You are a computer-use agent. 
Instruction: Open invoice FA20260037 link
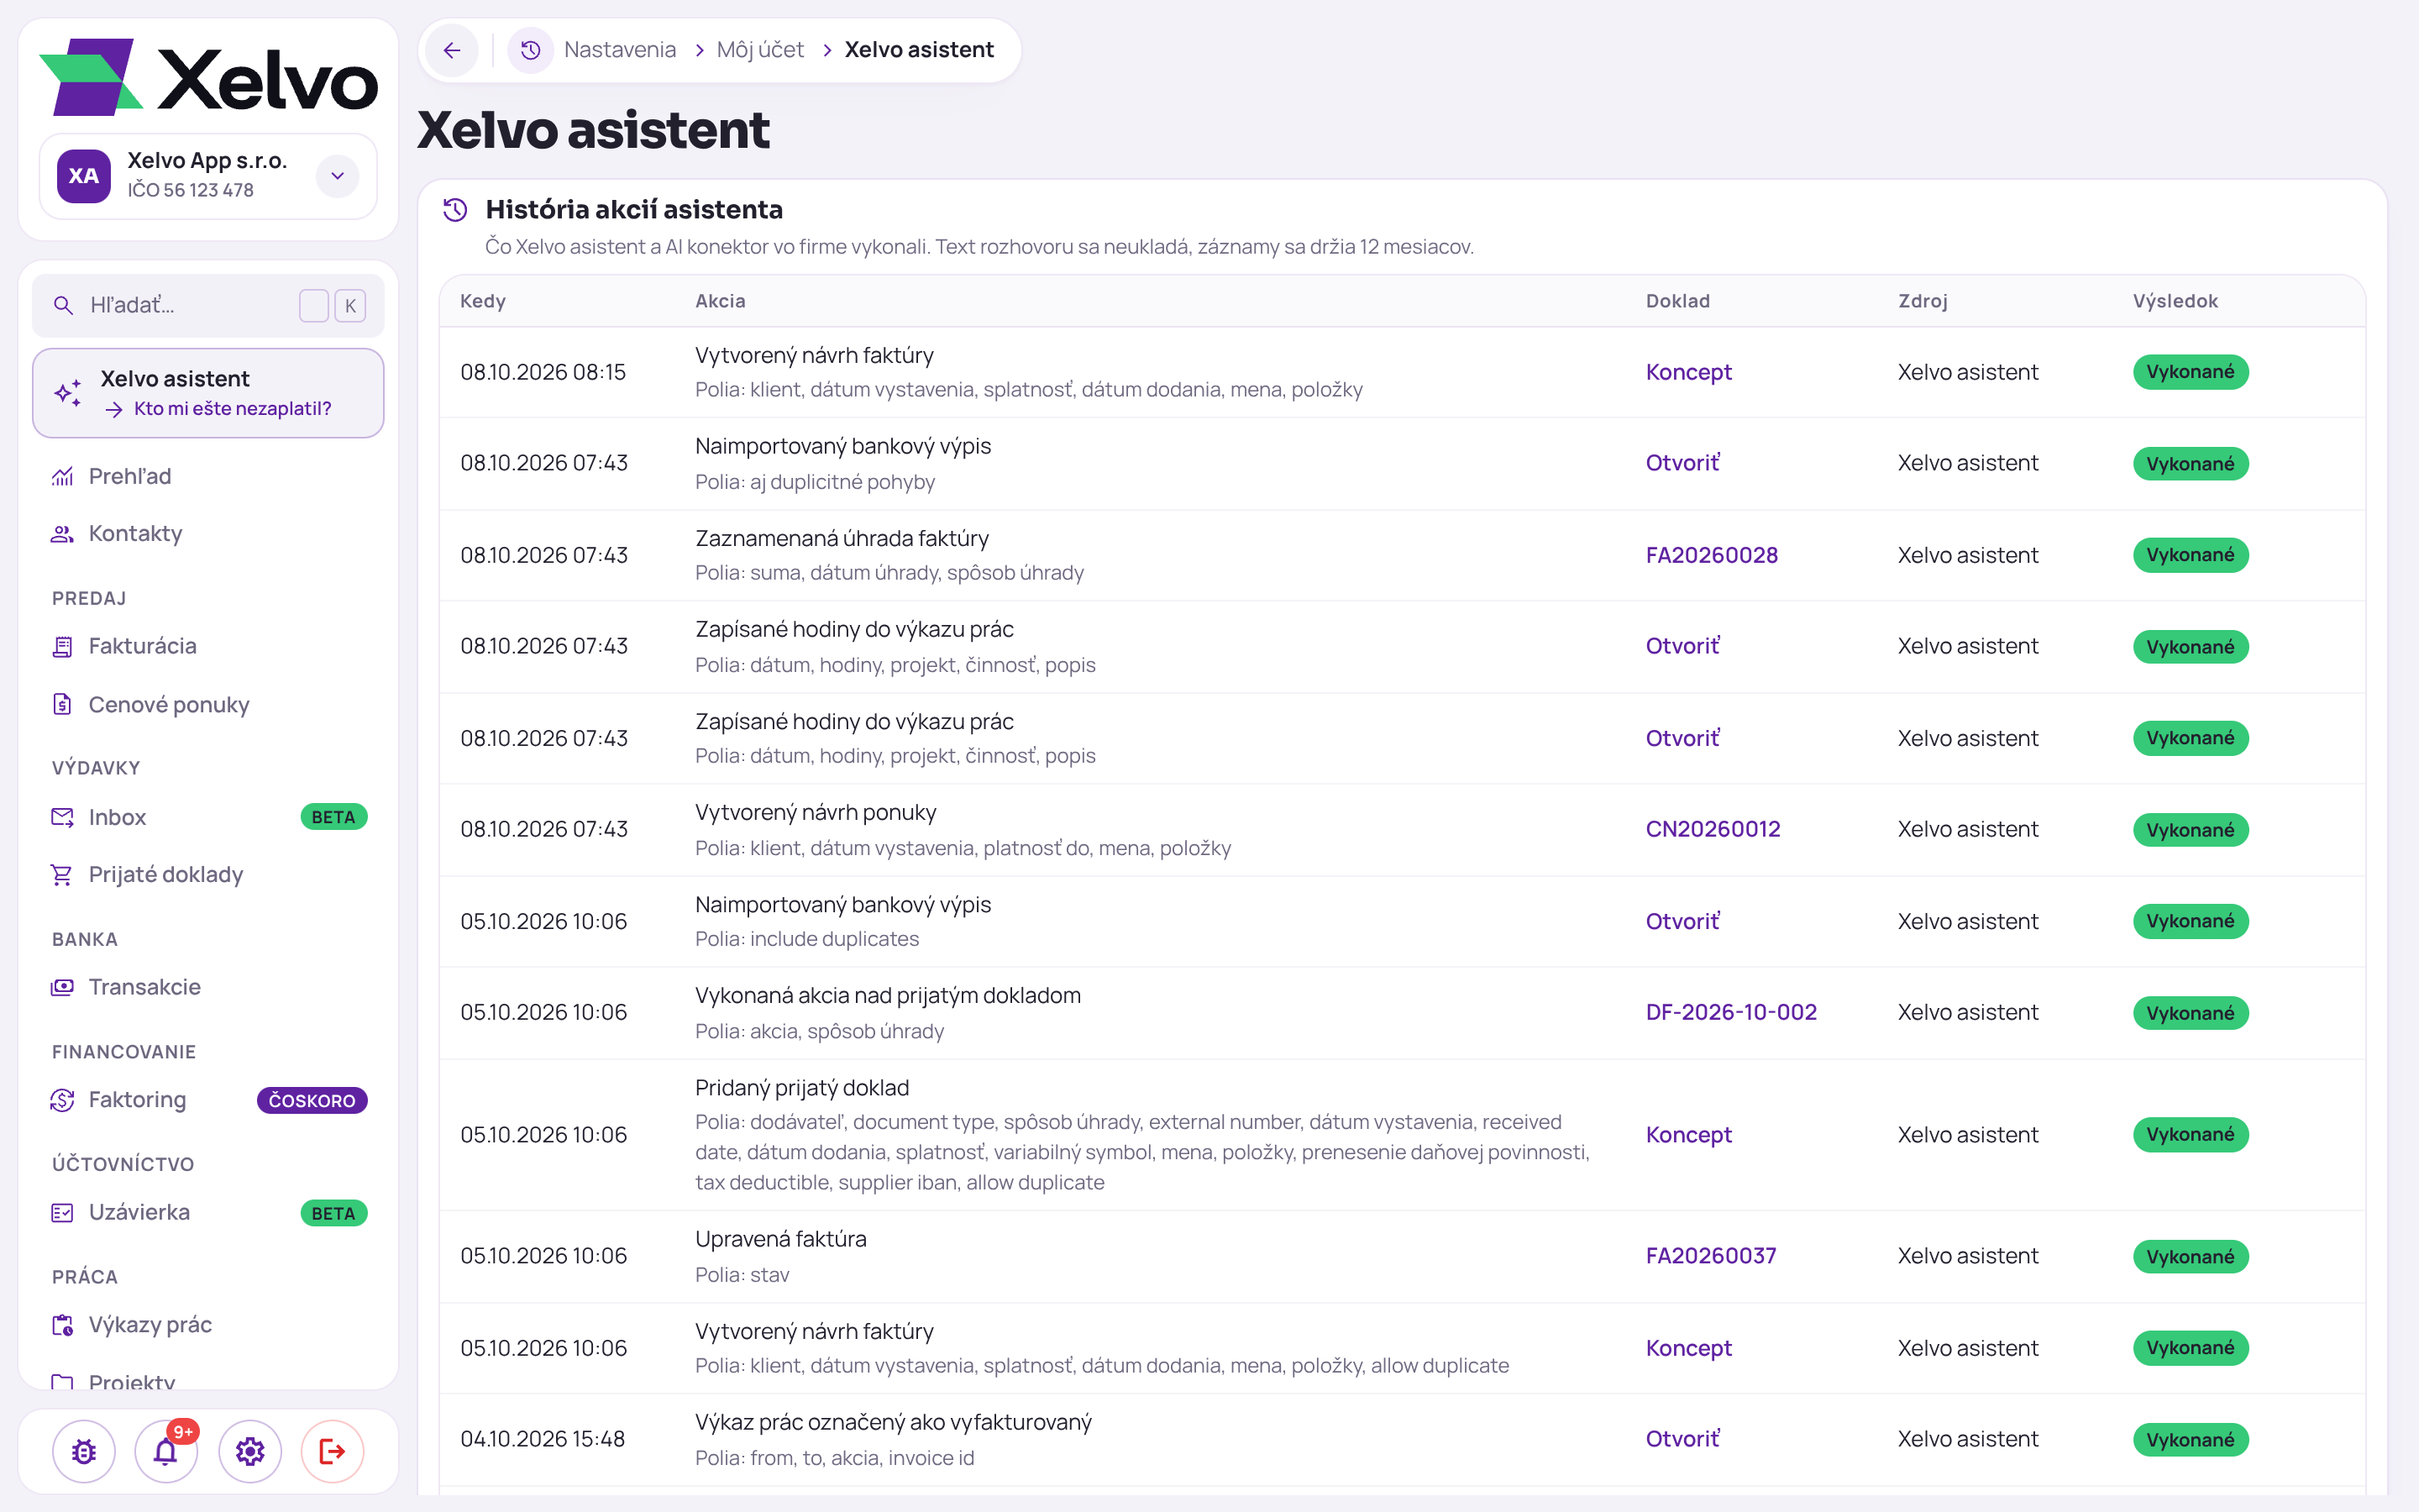coord(1711,1256)
